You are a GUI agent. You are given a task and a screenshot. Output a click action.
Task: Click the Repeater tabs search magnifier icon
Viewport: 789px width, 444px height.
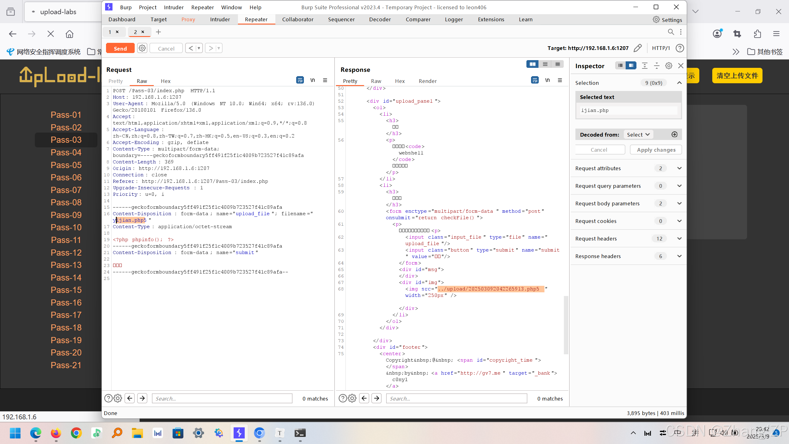coord(671,32)
